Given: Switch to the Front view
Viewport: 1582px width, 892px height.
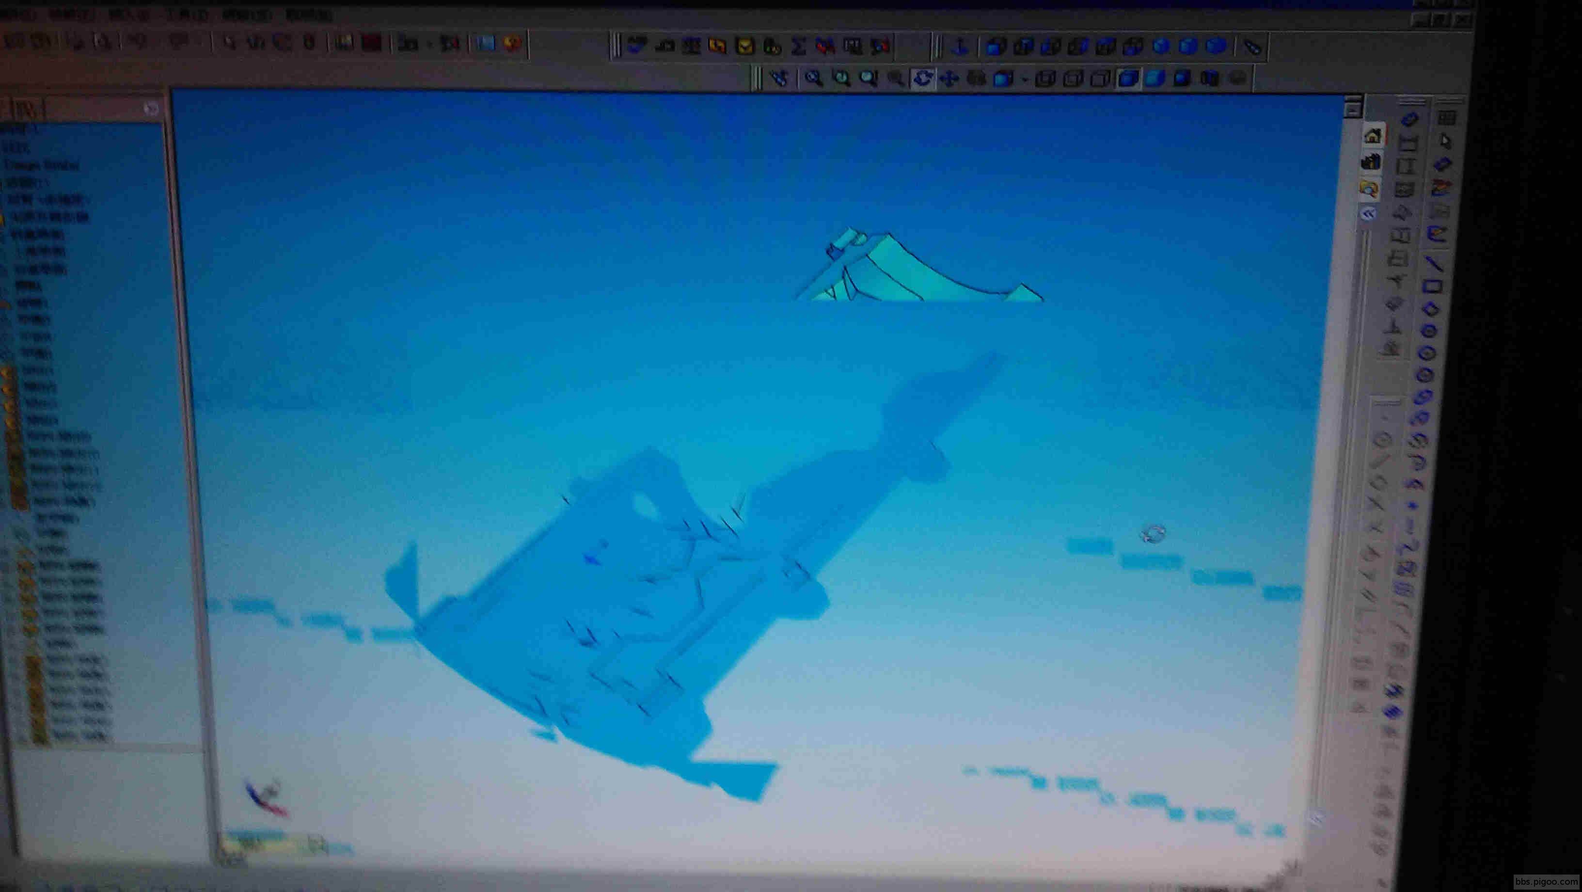Looking at the screenshot, I should coord(996,46).
